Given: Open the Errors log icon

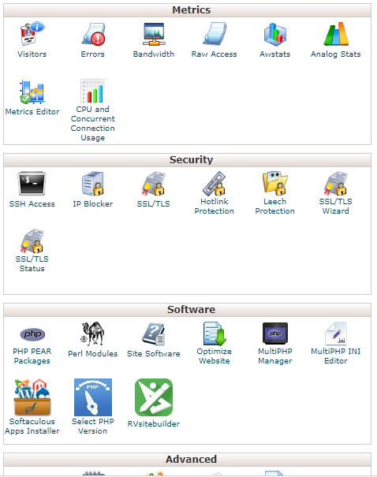Looking at the screenshot, I should pyautogui.click(x=93, y=34).
